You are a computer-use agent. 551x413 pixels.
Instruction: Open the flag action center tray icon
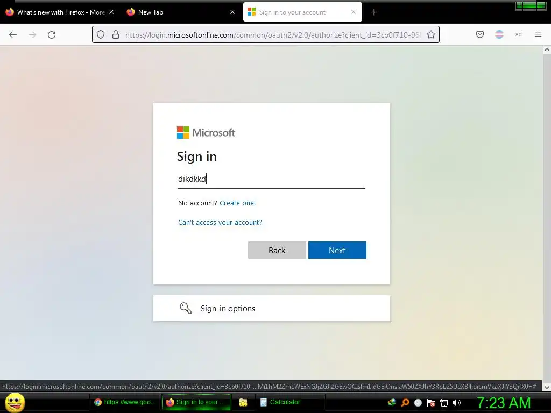point(431,403)
